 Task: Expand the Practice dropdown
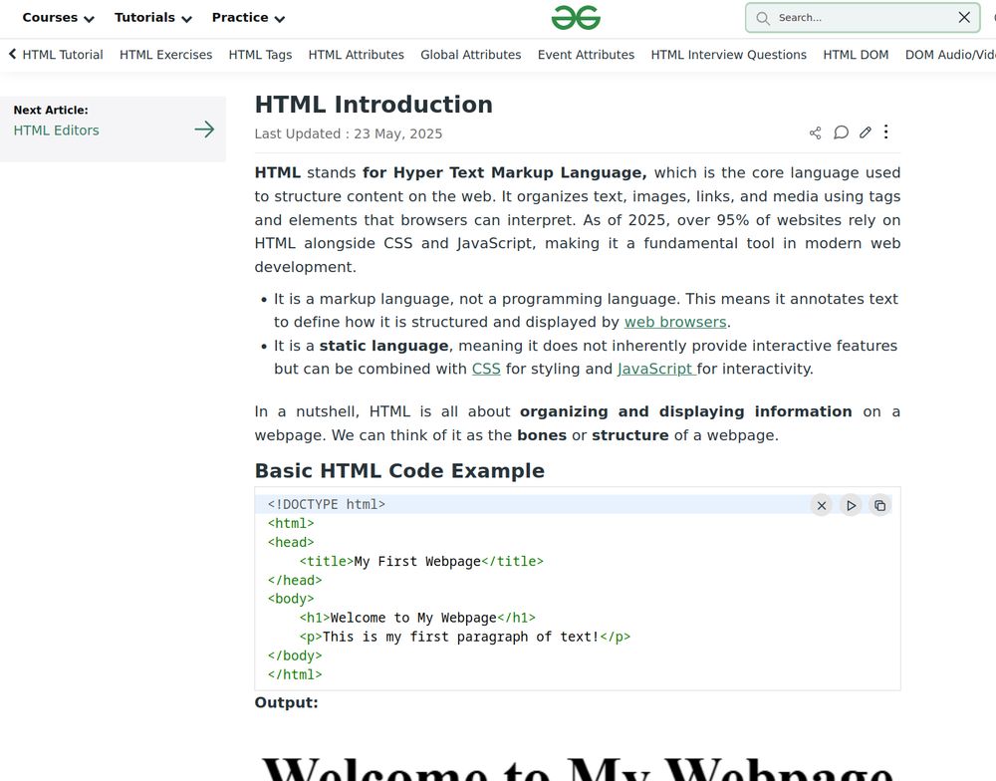click(x=246, y=18)
